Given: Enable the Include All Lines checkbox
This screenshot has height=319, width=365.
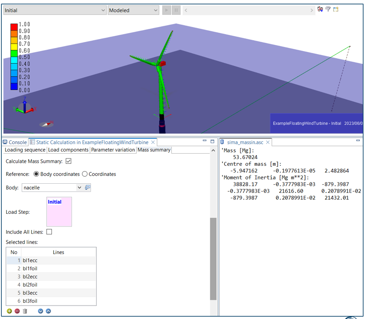Looking at the screenshot, I should pyautogui.click(x=49, y=232).
